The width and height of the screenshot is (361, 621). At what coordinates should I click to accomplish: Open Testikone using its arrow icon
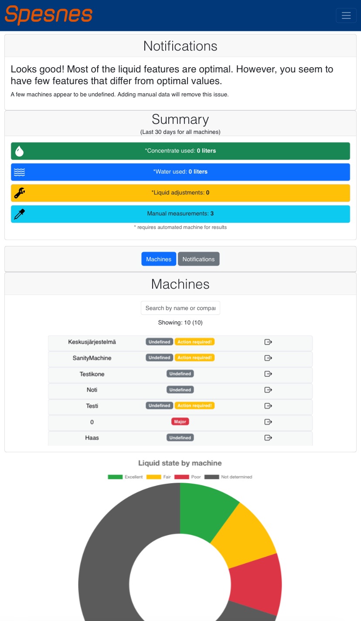[268, 374]
